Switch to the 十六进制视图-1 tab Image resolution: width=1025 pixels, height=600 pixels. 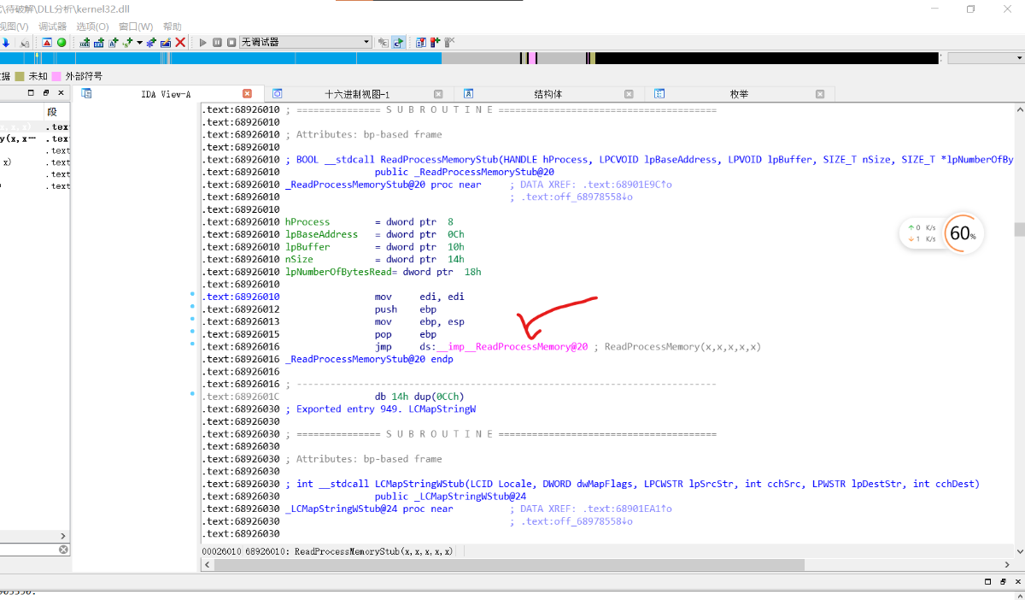[x=357, y=94]
